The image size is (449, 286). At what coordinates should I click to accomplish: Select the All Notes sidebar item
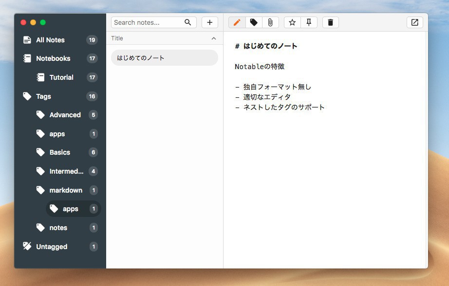point(50,40)
